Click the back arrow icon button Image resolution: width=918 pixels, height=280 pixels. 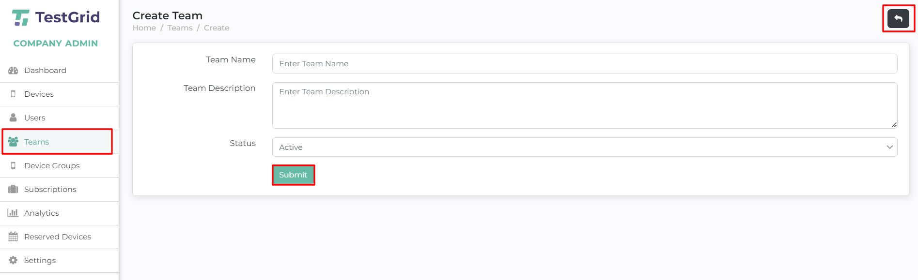point(898,19)
